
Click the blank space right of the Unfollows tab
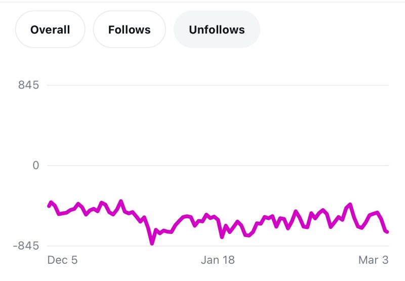(x=329, y=30)
